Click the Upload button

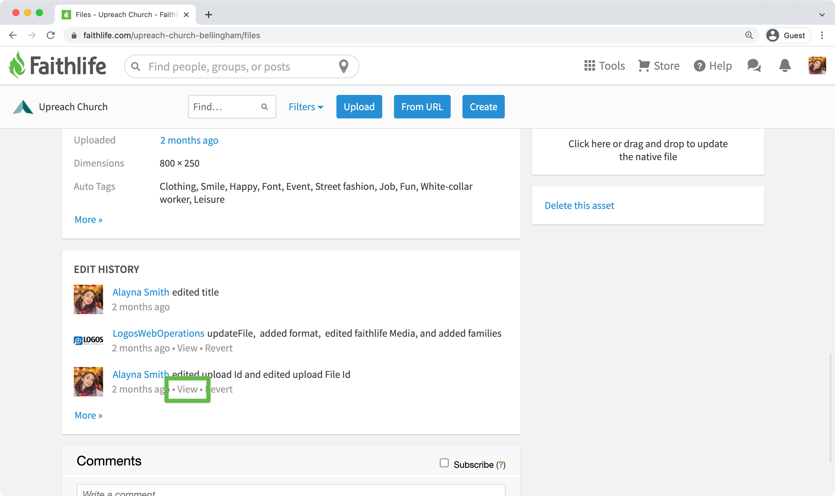click(359, 107)
